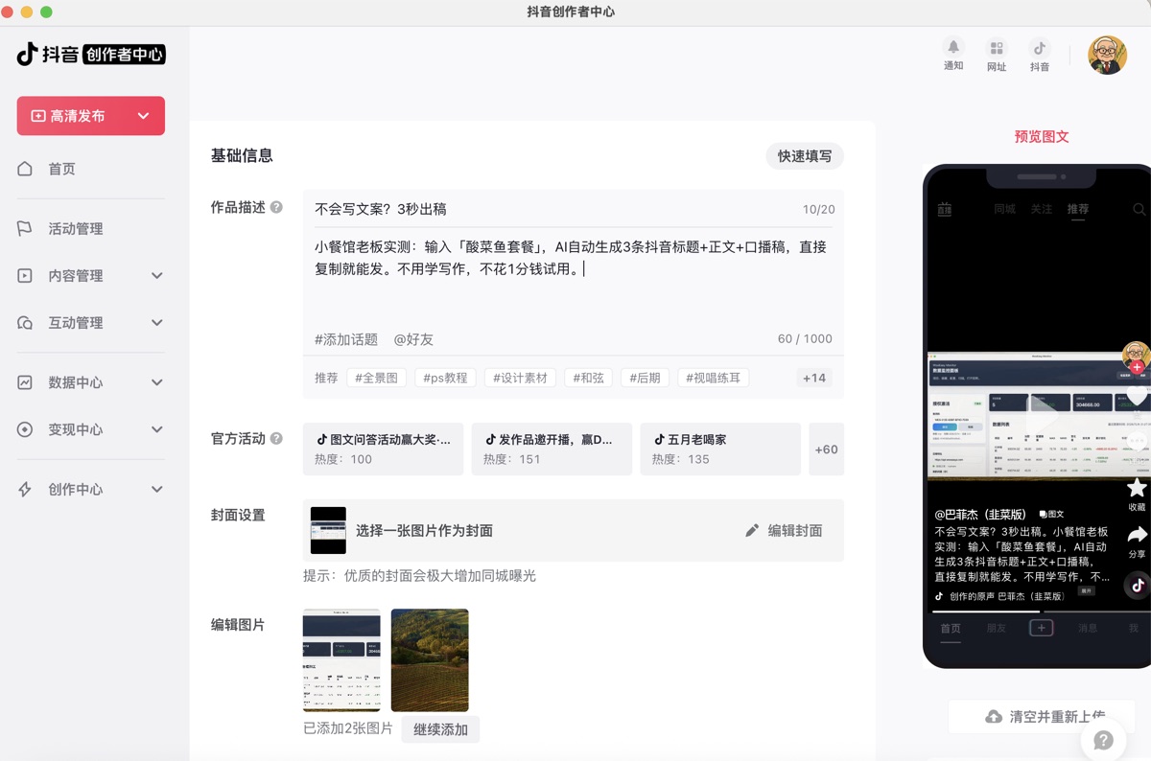
Task: Click into the description text area
Action: [x=574, y=278]
